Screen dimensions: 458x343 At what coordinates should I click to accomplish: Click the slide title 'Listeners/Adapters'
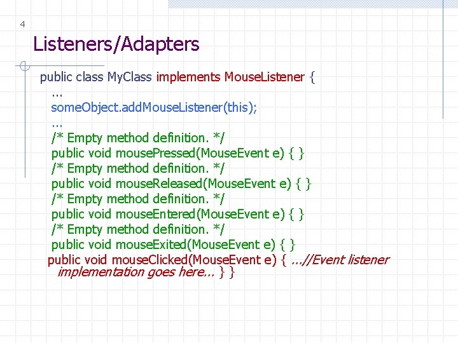click(x=116, y=44)
